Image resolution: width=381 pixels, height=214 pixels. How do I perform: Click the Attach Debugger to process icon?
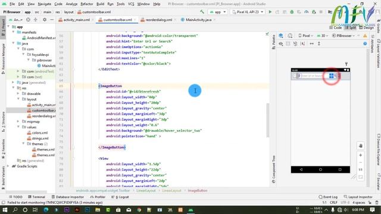314,12
